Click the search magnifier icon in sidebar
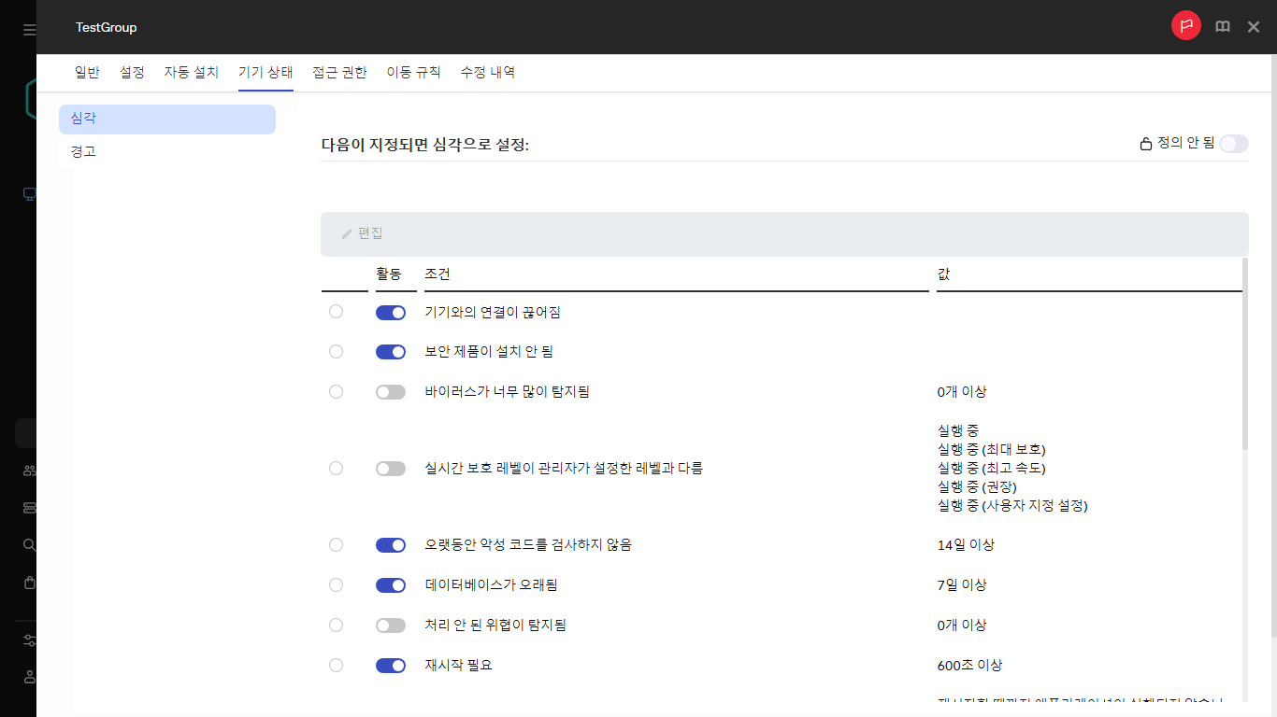This screenshot has width=1277, height=717. [29, 545]
